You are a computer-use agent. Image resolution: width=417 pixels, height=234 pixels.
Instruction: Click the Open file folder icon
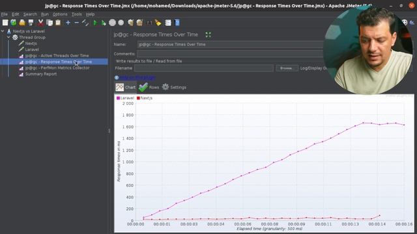pyautogui.click(x=22, y=23)
